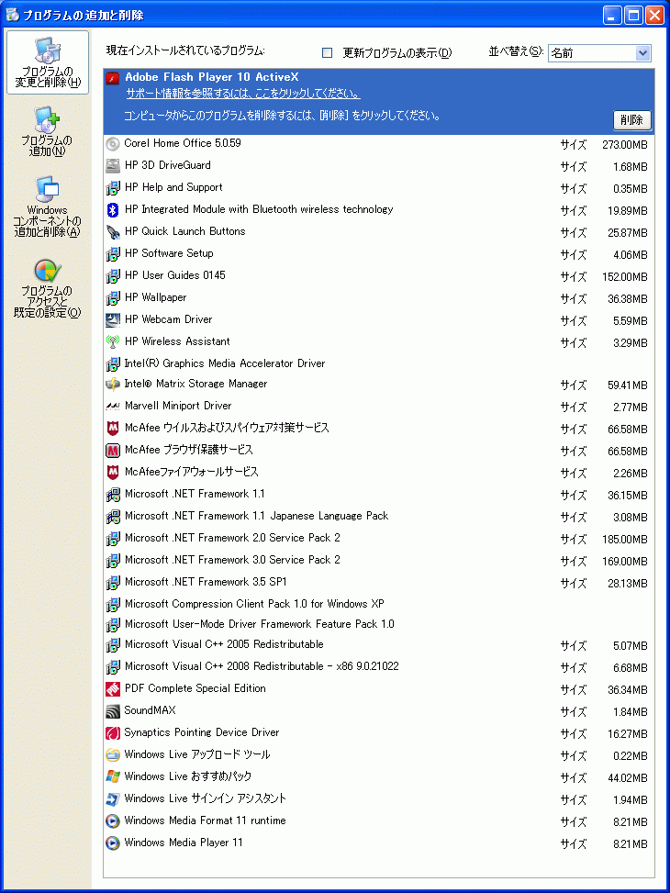
Task: Click the HP Wireless Assistant antenna icon
Action: coord(113,341)
